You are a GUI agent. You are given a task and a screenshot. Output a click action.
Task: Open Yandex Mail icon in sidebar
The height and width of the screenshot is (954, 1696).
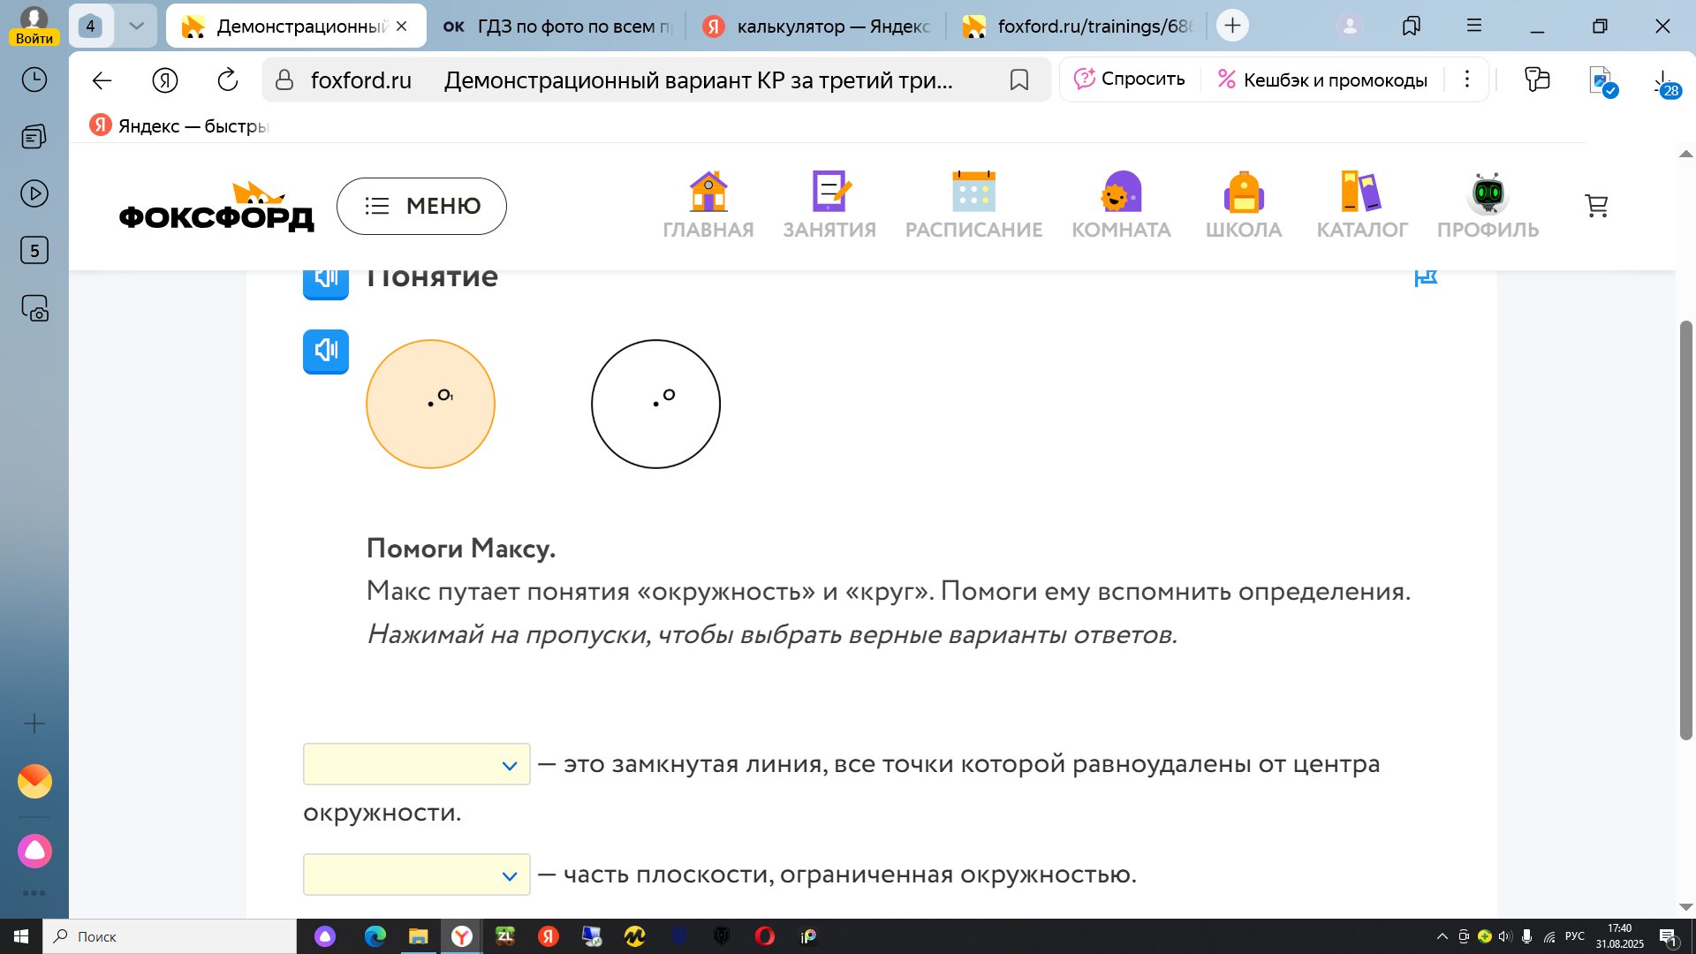[x=34, y=781]
